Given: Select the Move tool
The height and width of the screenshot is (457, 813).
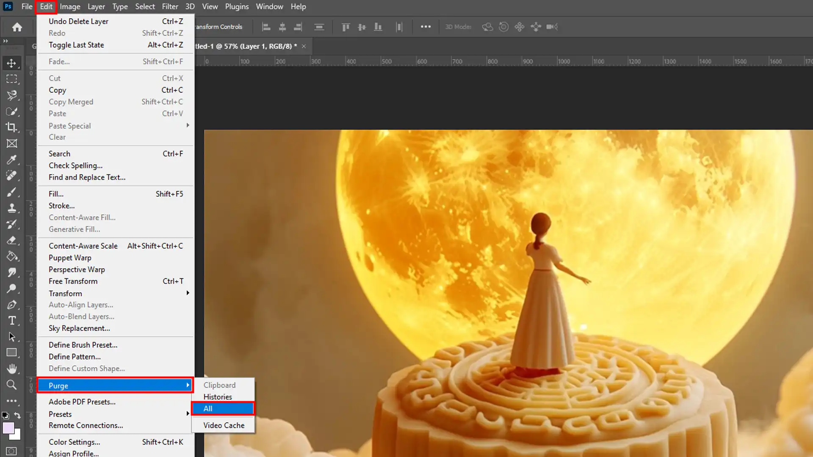Looking at the screenshot, I should coord(11,63).
